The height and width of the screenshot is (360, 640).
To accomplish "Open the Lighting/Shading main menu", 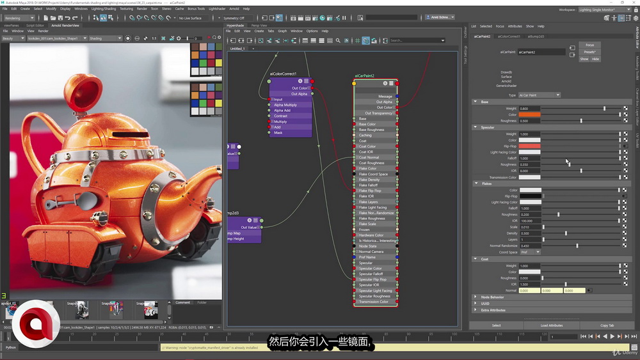I will [103, 8].
